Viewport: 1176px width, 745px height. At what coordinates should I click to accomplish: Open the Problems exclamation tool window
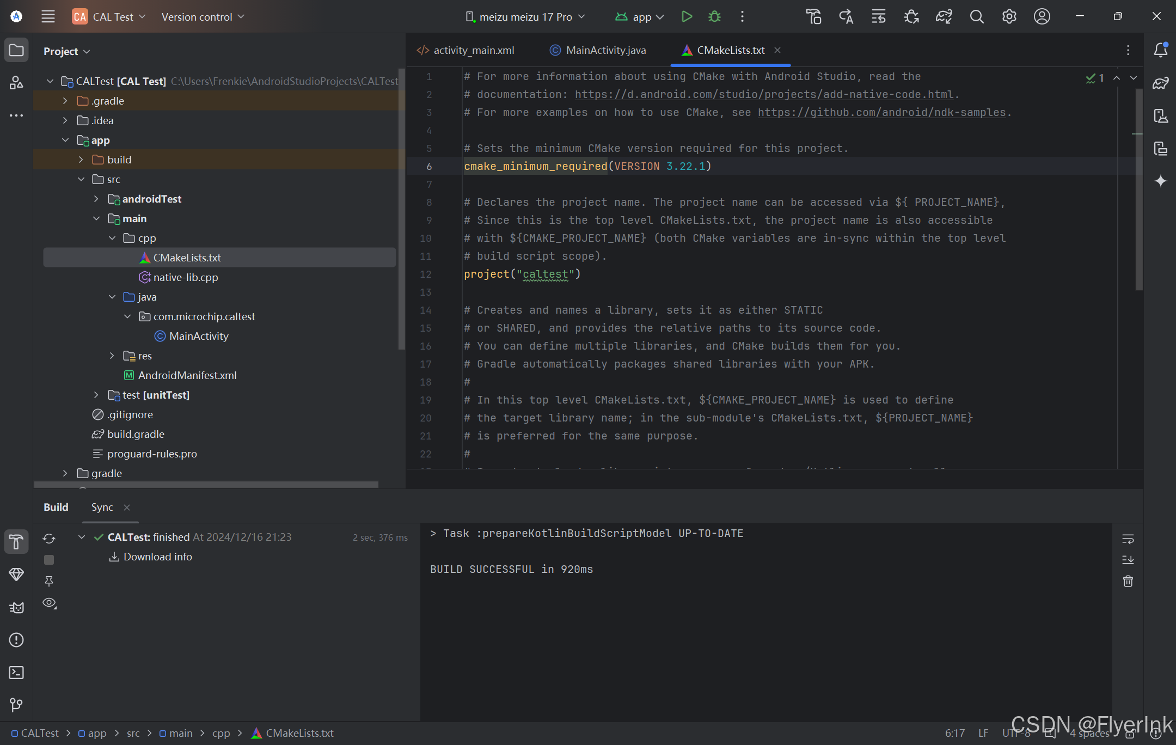pyautogui.click(x=16, y=640)
